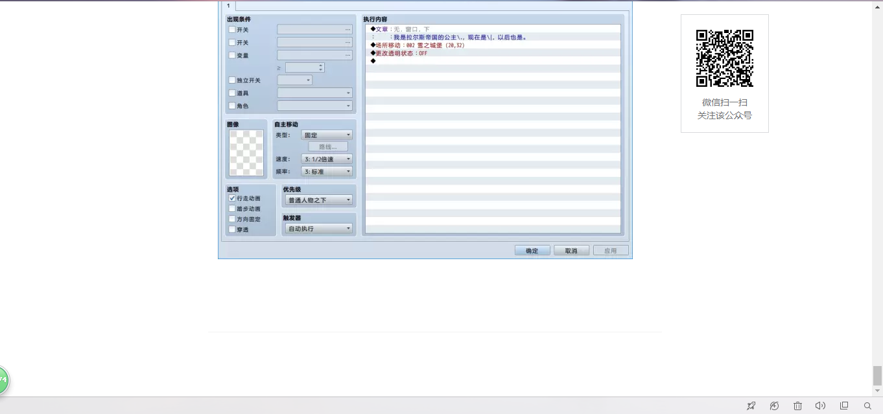Click the scrollbar down arrow
883x414 pixels.
[x=877, y=391]
